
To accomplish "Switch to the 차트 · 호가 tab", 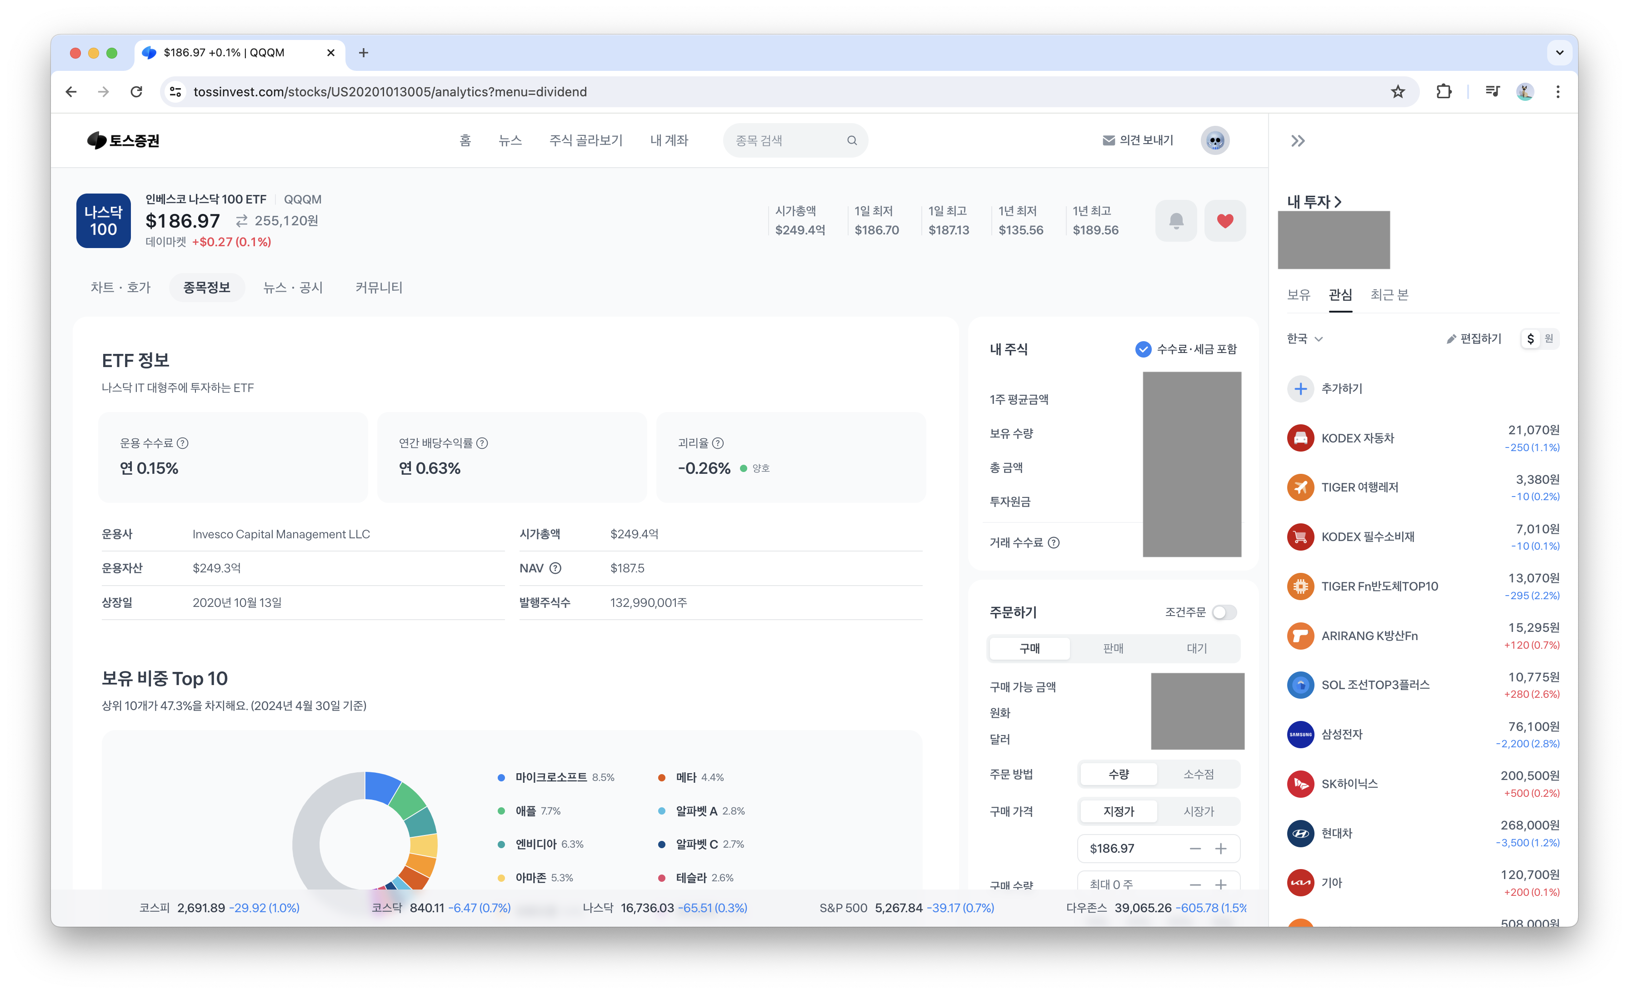I will point(120,288).
